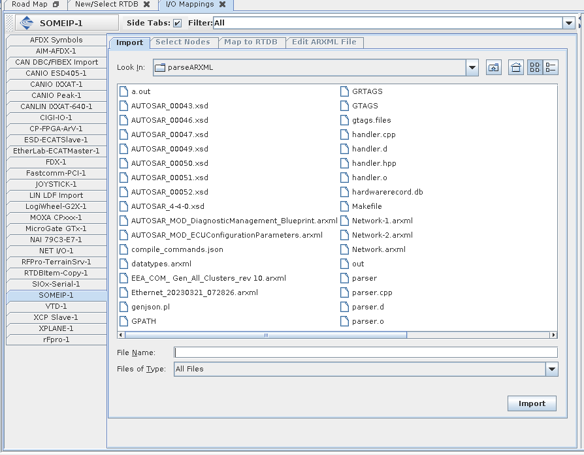Click the parser.cpp file icon
584x455 pixels.
pyautogui.click(x=344, y=292)
